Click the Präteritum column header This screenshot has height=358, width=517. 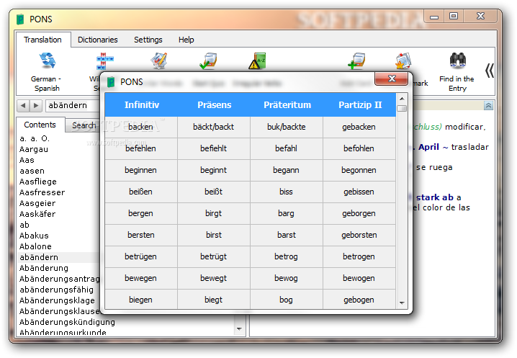tap(287, 105)
